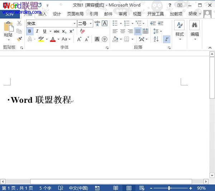Switch to Print Layout view in status bar
This screenshot has height=191, width=215.
click(129, 188)
